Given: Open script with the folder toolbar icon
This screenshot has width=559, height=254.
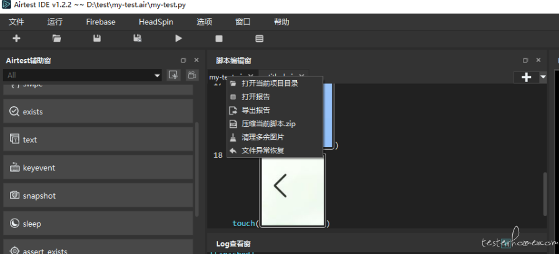Looking at the screenshot, I should pos(57,39).
